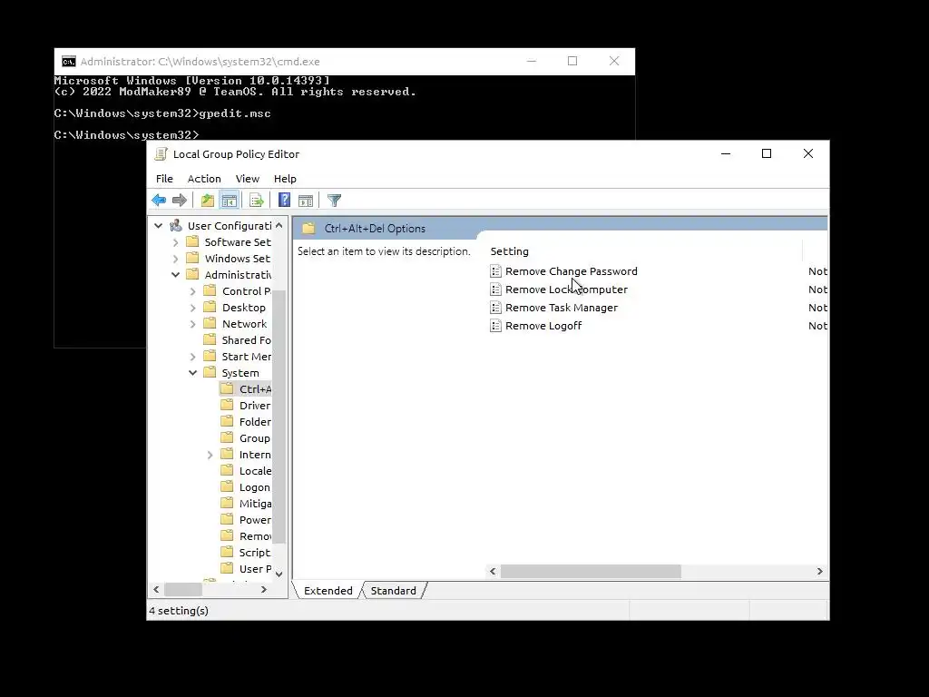Minimize the Local Group Policy Editor window
Screen dimensions: 929x697
[726, 153]
